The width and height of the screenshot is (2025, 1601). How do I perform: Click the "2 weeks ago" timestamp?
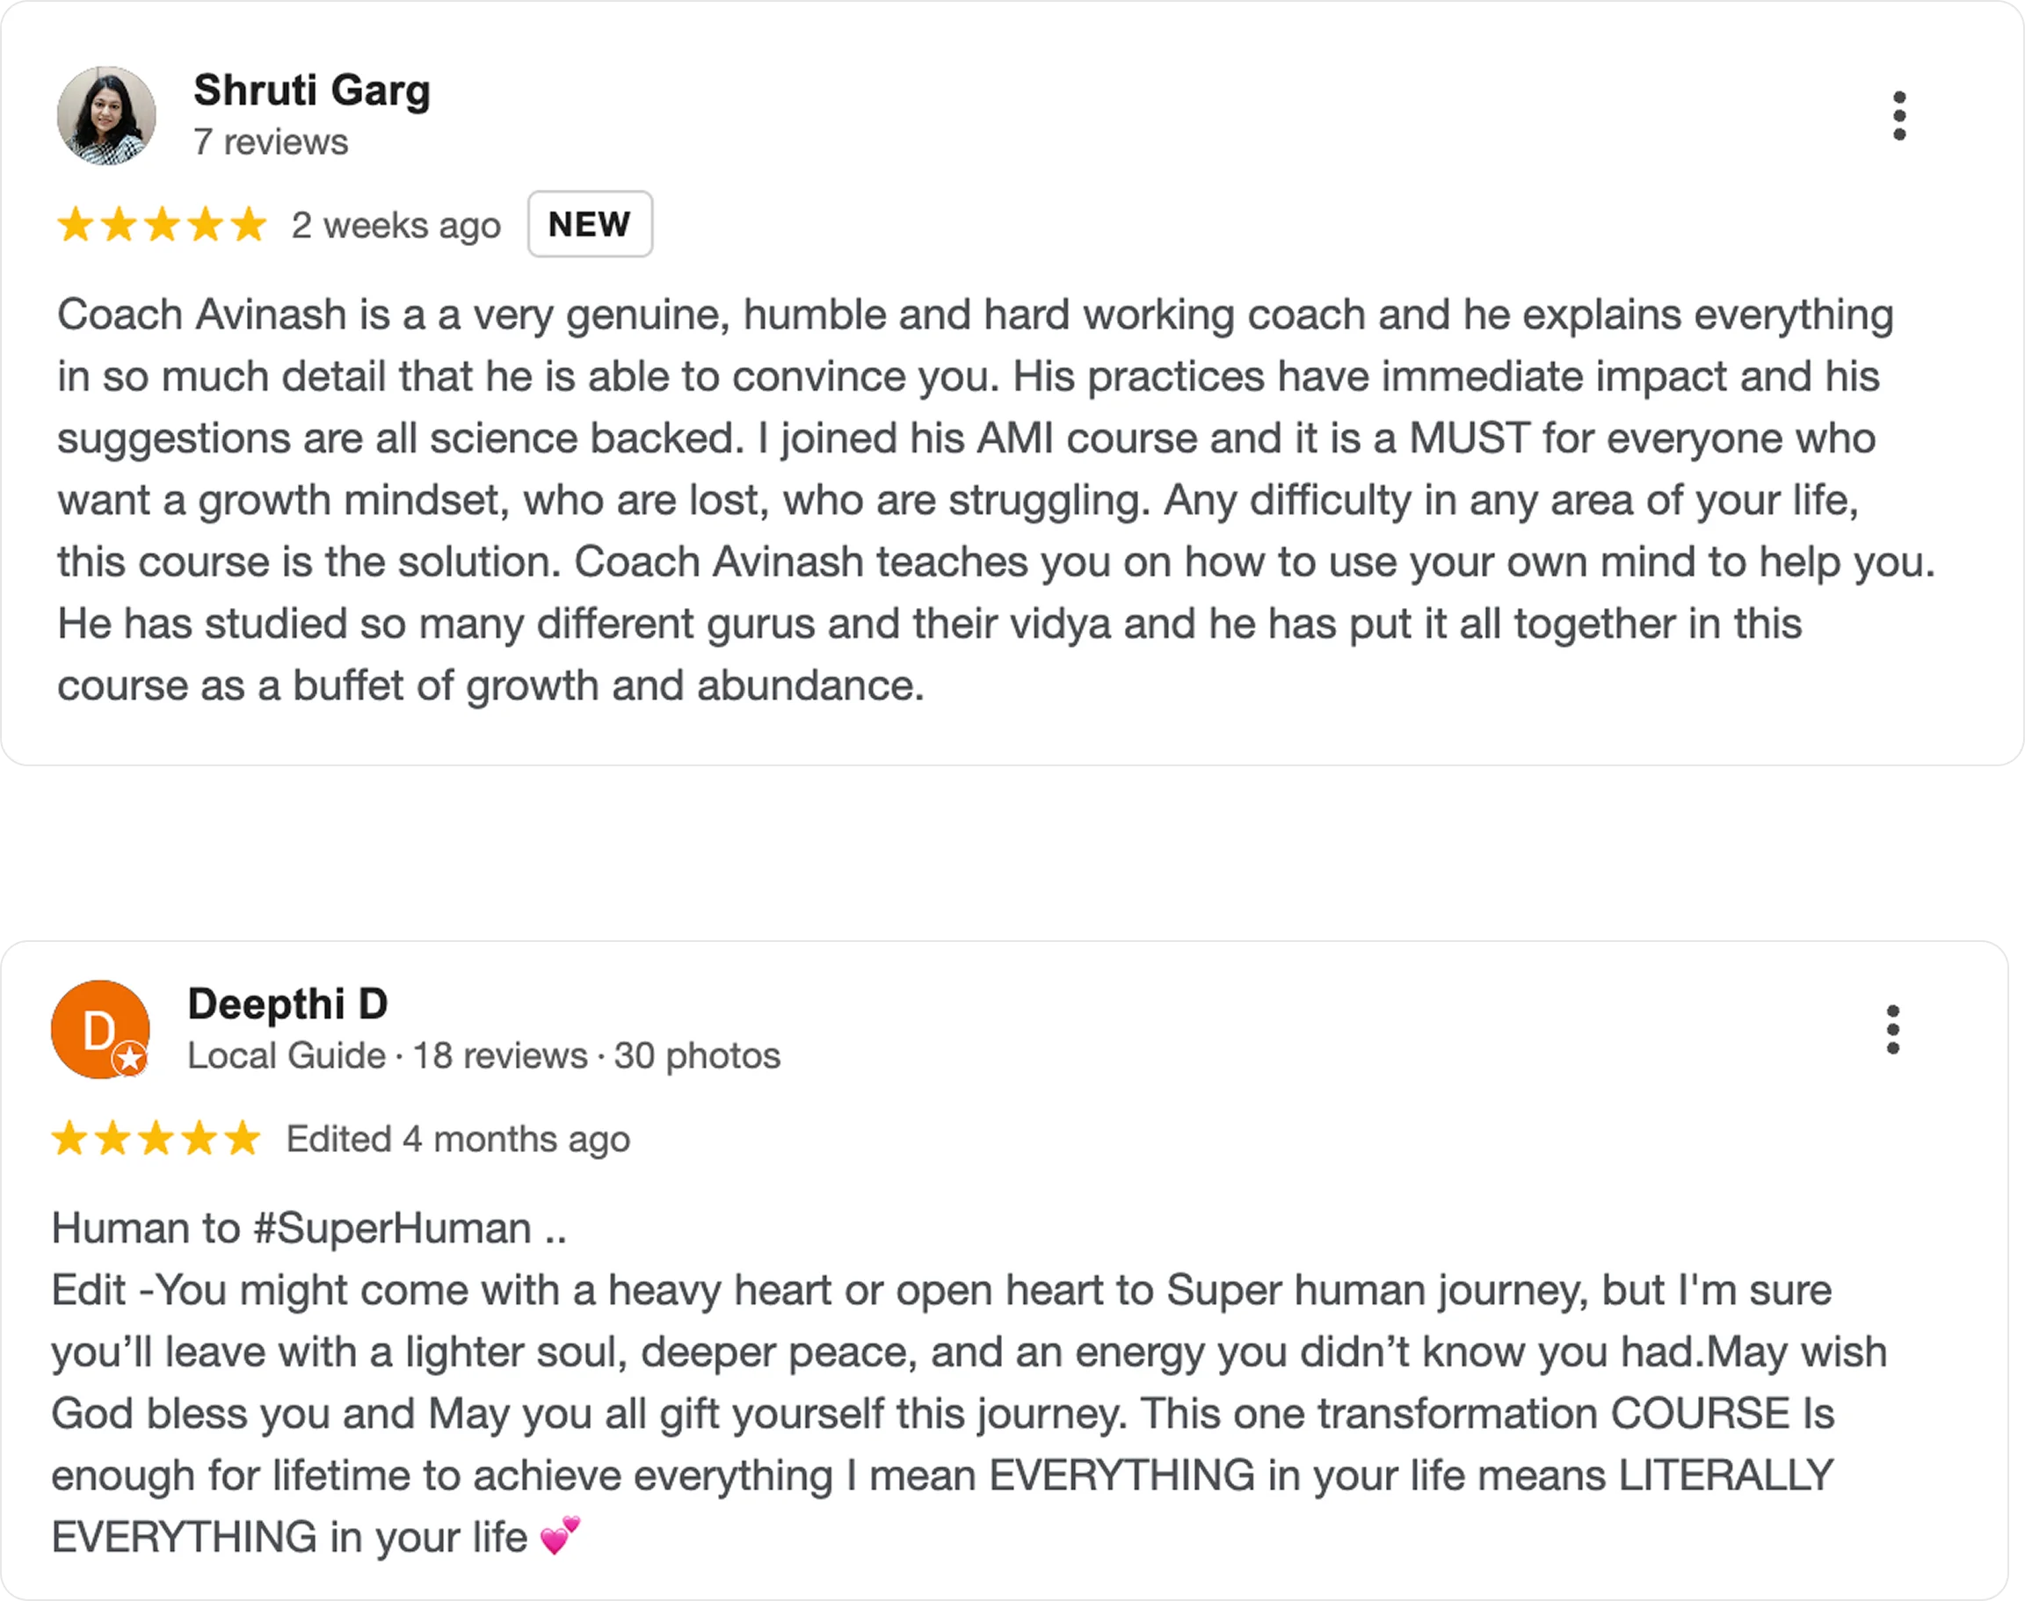click(x=396, y=226)
